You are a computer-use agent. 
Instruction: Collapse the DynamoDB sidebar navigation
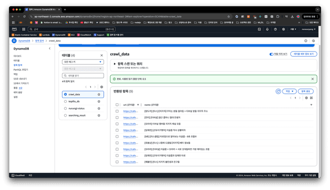49,49
